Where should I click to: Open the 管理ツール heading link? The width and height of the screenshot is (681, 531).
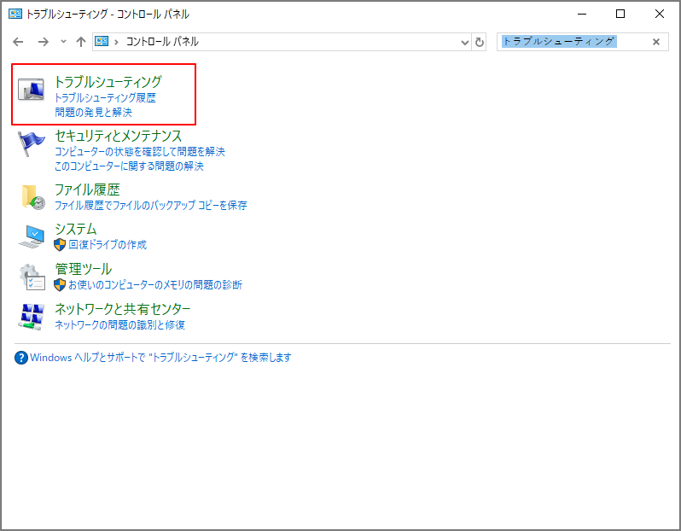[x=84, y=269]
